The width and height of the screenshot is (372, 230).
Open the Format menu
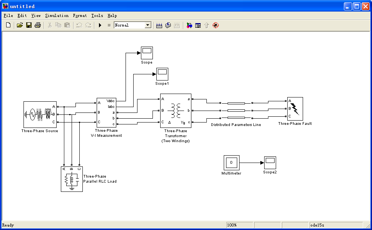(x=80, y=16)
